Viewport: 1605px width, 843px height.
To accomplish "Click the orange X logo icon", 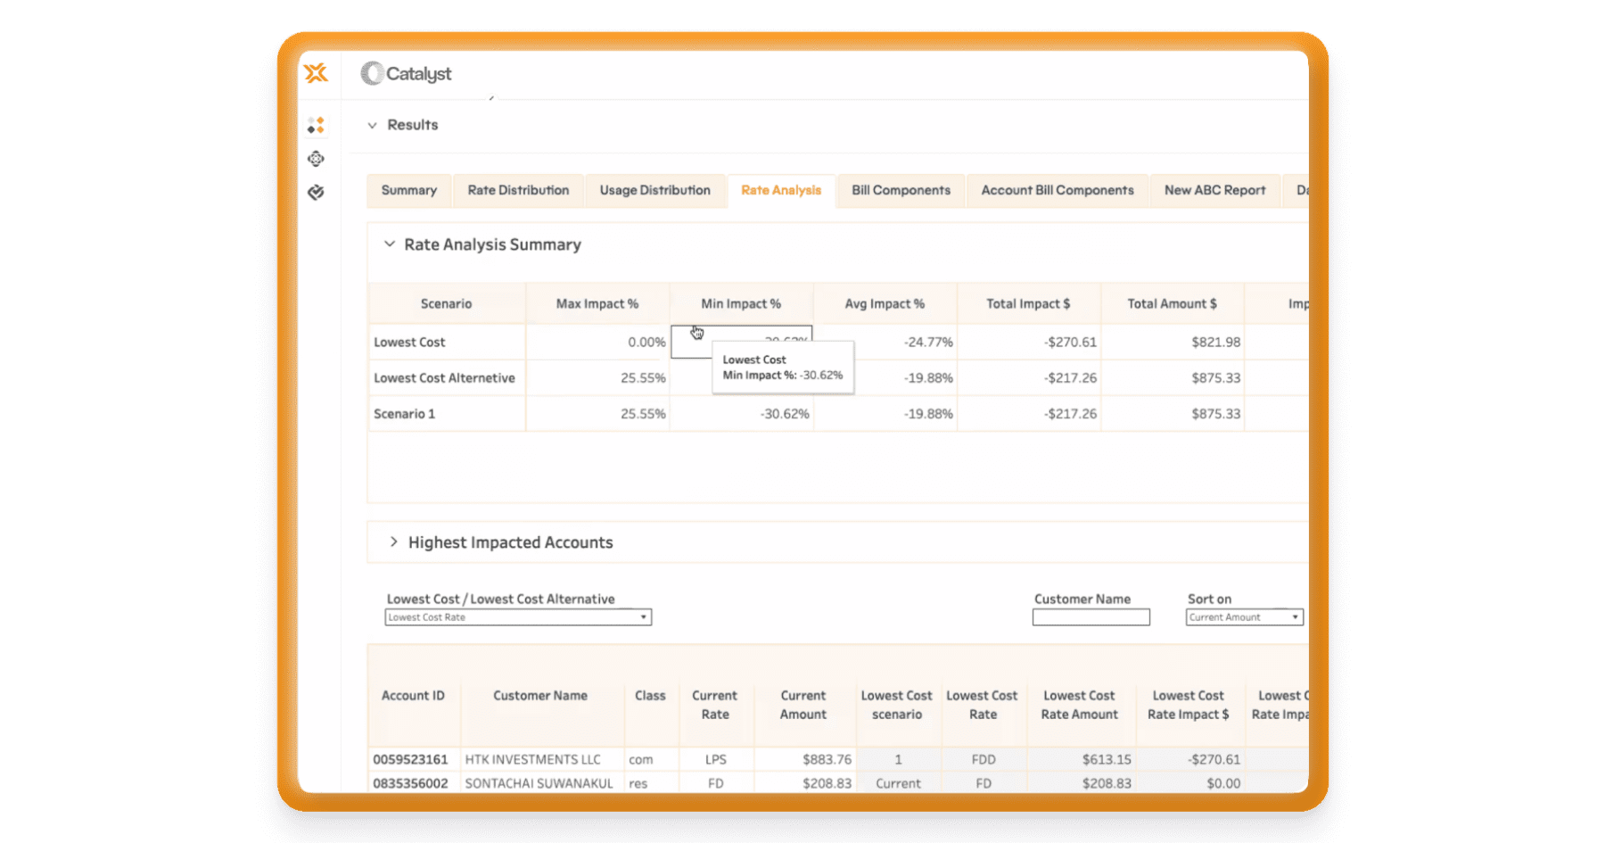I will point(316,73).
